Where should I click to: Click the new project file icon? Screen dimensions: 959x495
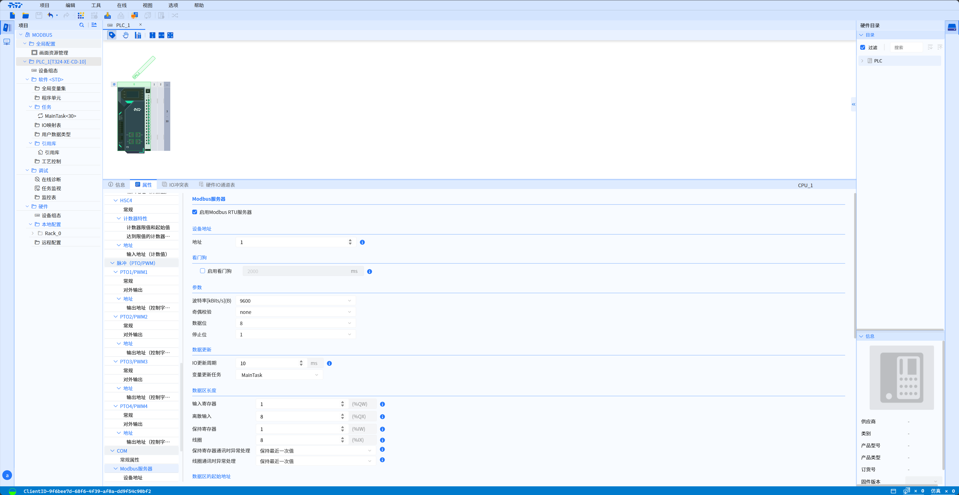12,15
